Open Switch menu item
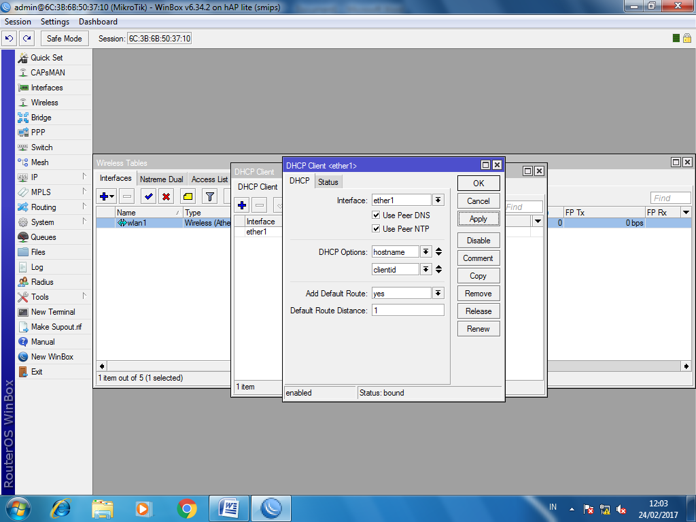 41,147
